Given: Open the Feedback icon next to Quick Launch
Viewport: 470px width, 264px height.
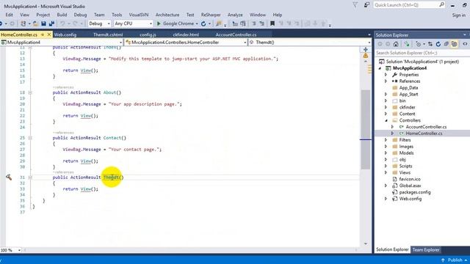Looking at the screenshot, I should point(366,5).
